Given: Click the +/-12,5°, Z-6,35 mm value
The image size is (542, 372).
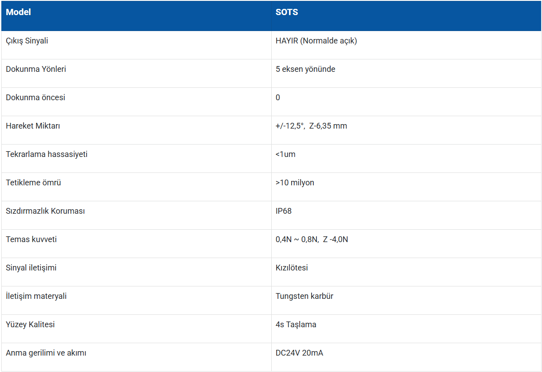Looking at the screenshot, I should [311, 126].
